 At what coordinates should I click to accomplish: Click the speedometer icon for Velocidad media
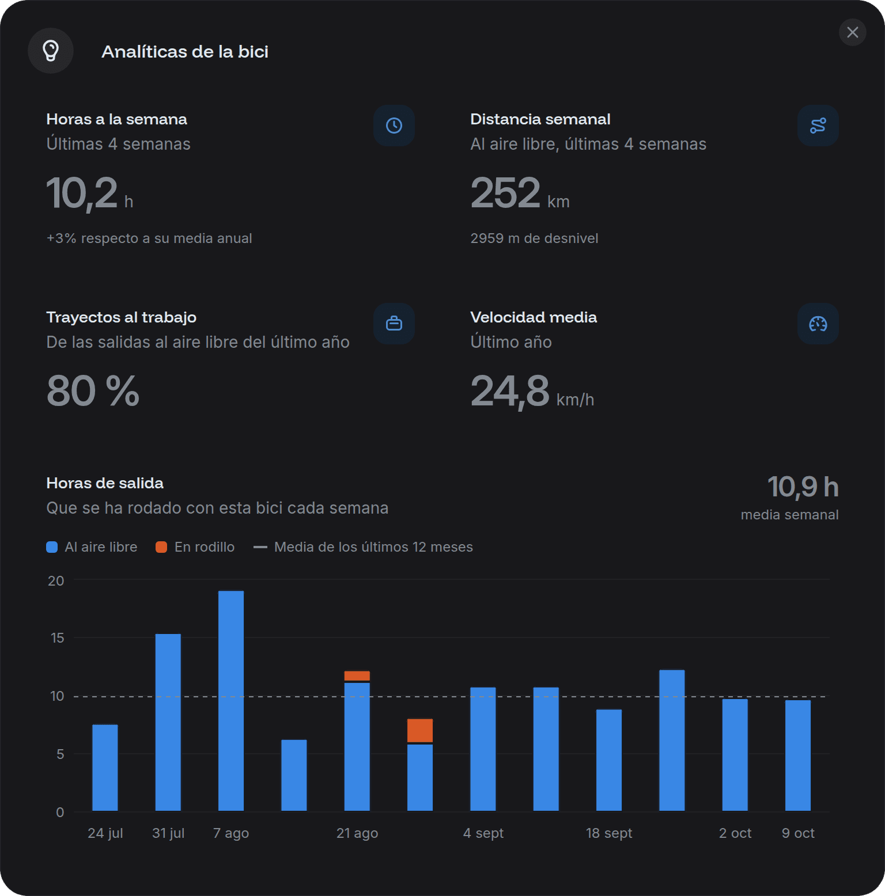(x=818, y=324)
